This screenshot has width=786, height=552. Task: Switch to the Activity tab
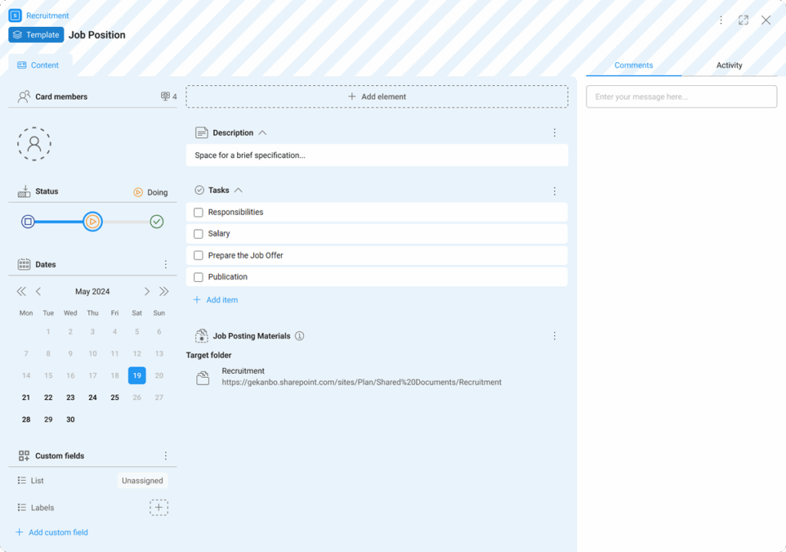coord(728,65)
